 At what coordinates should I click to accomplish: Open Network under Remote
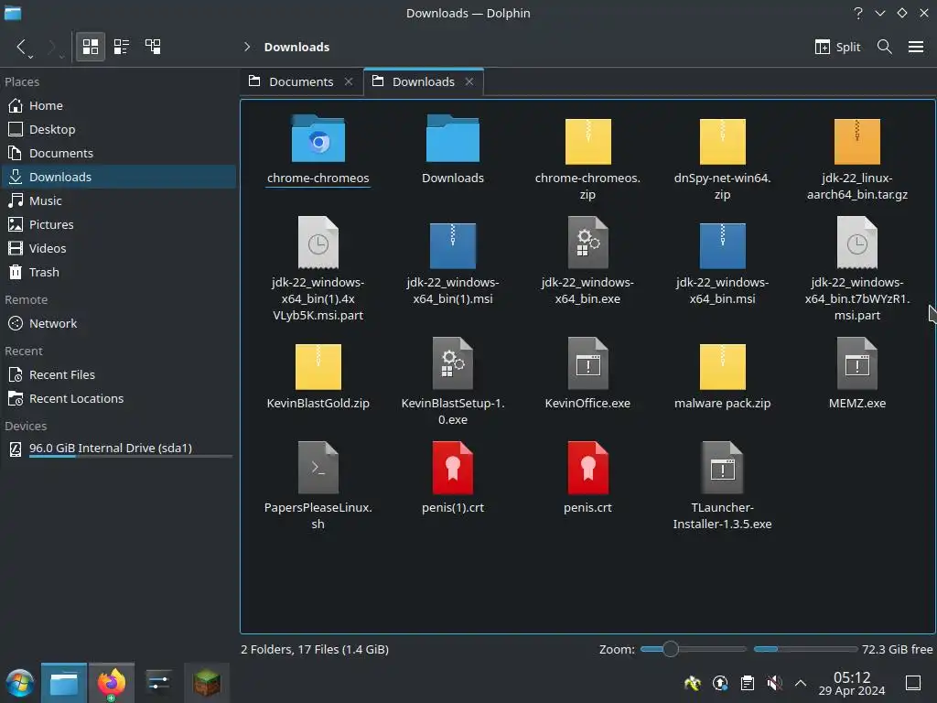point(118,323)
